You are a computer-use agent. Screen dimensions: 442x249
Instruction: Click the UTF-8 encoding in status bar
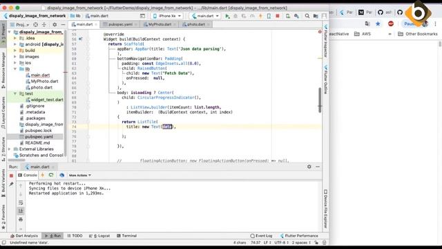pyautogui.click(x=281, y=243)
